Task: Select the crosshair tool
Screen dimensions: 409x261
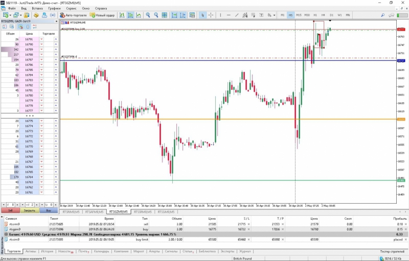Action: pyautogui.click(x=211, y=15)
